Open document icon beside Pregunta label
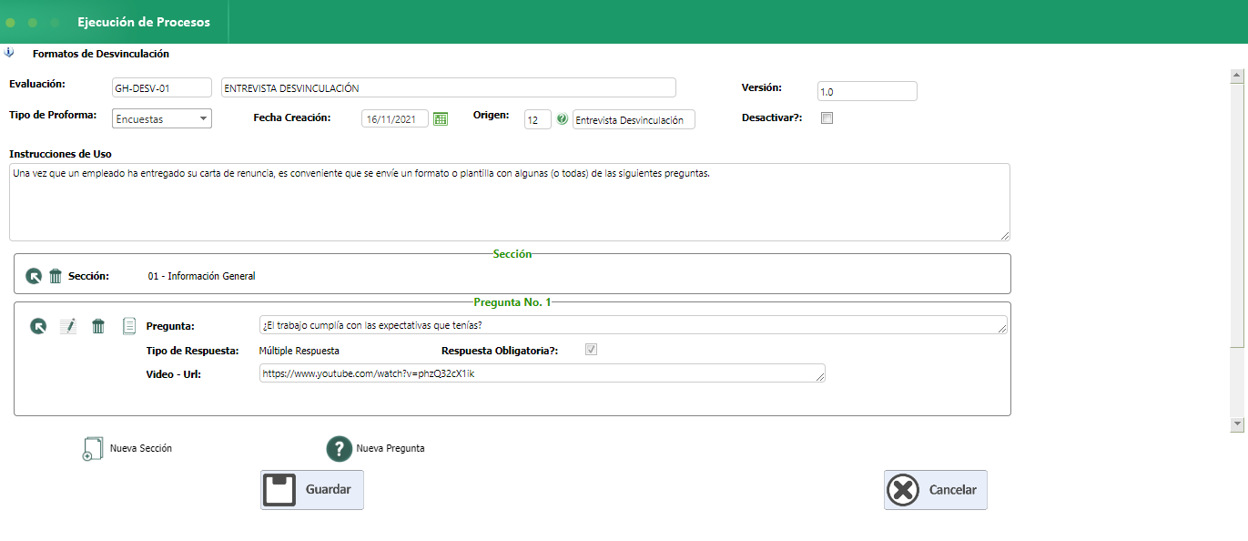The image size is (1248, 541). [x=129, y=326]
